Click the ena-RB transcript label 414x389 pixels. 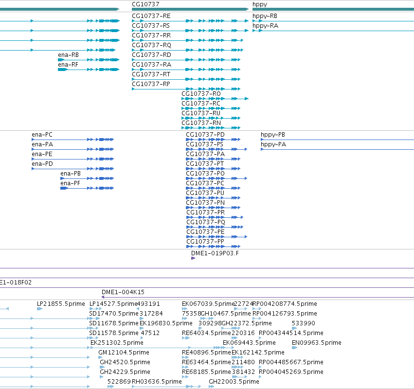pyautogui.click(x=69, y=55)
